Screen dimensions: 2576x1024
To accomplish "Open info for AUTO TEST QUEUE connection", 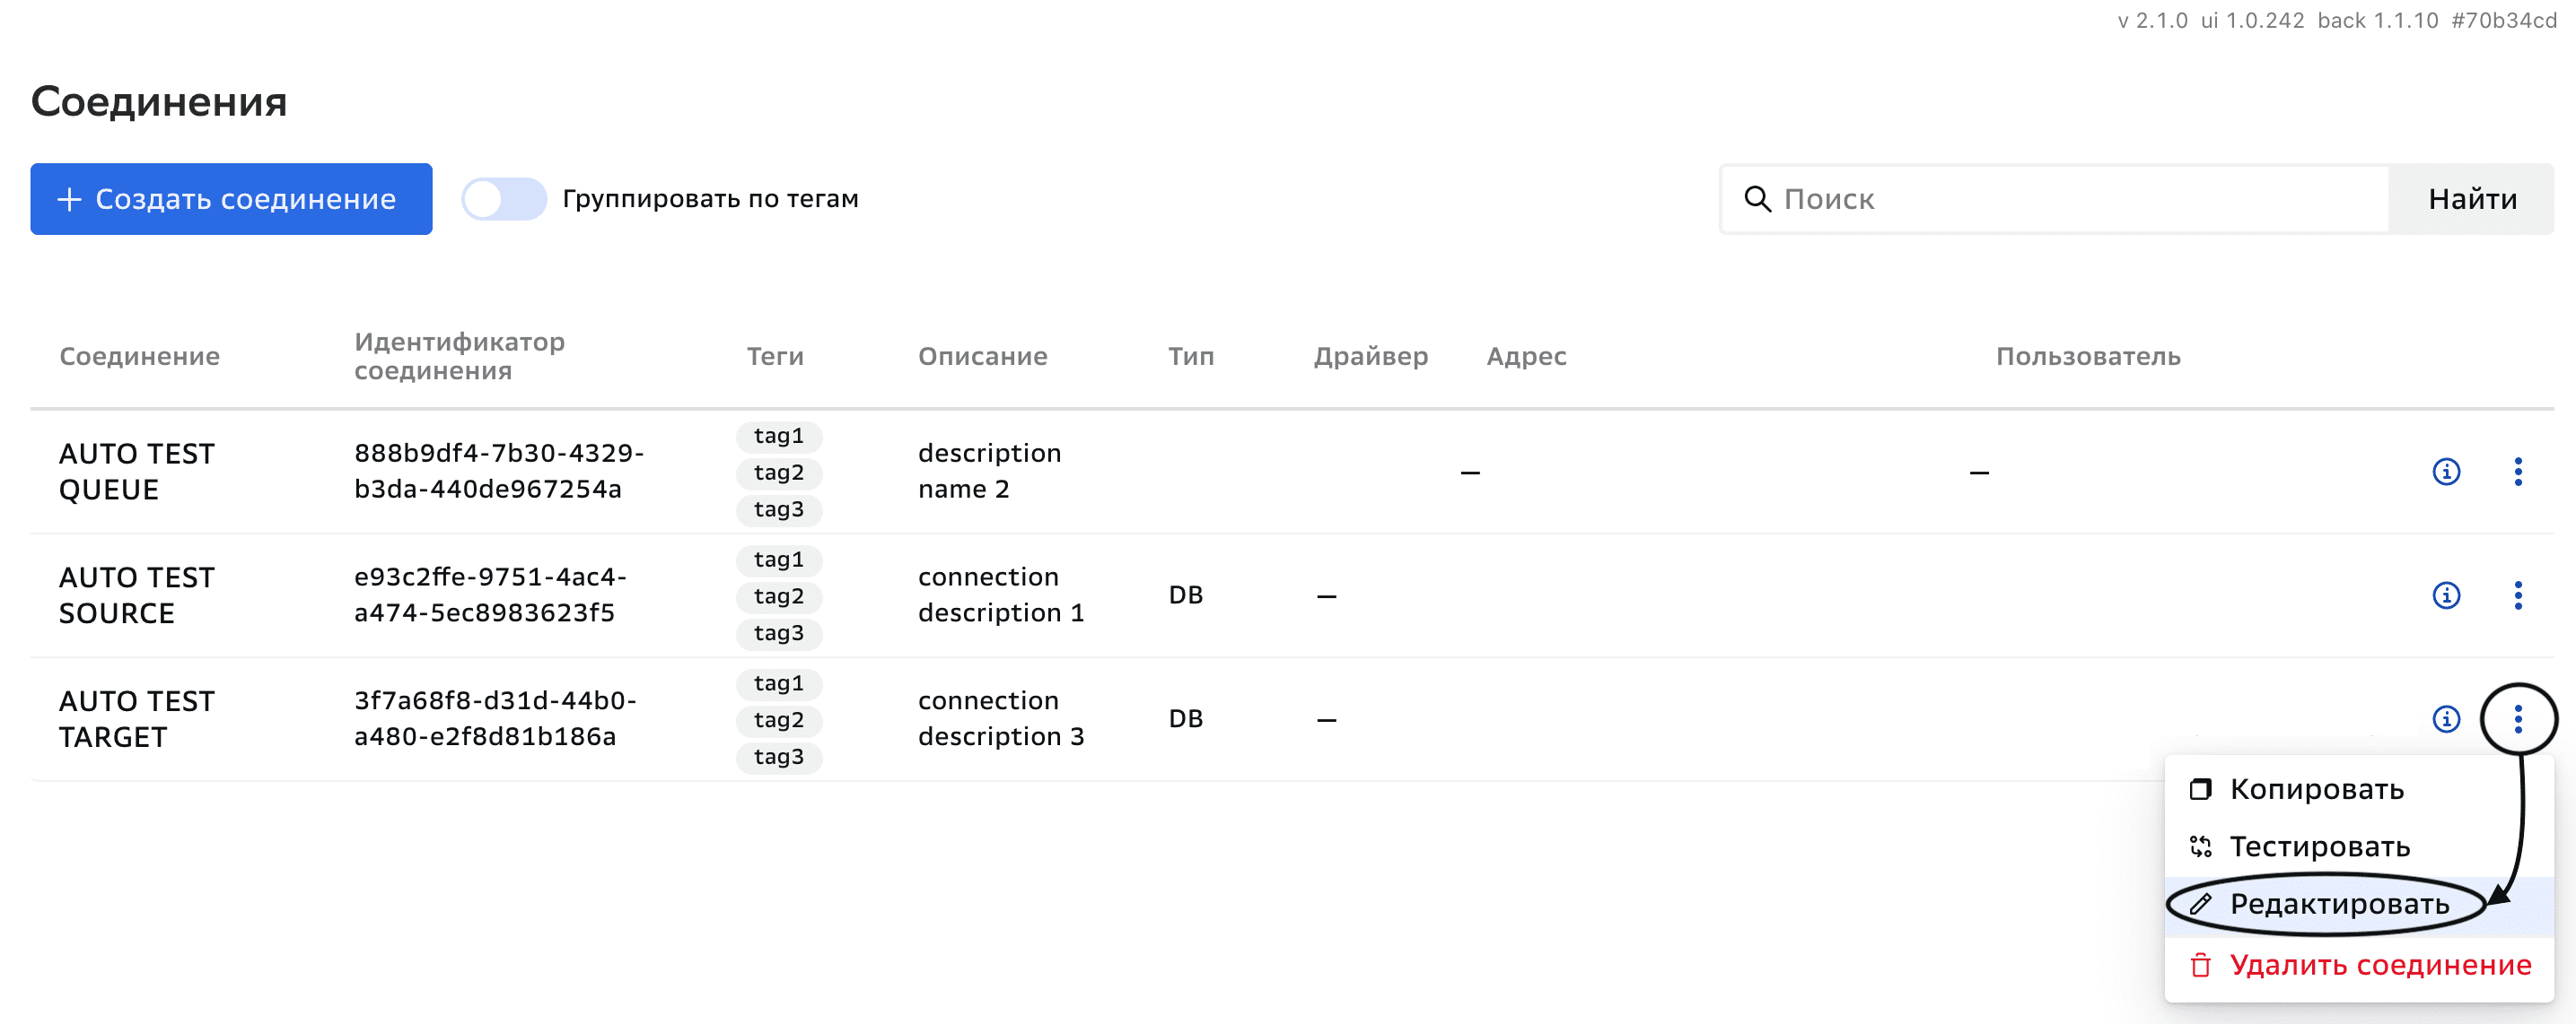I will pyautogui.click(x=2445, y=472).
